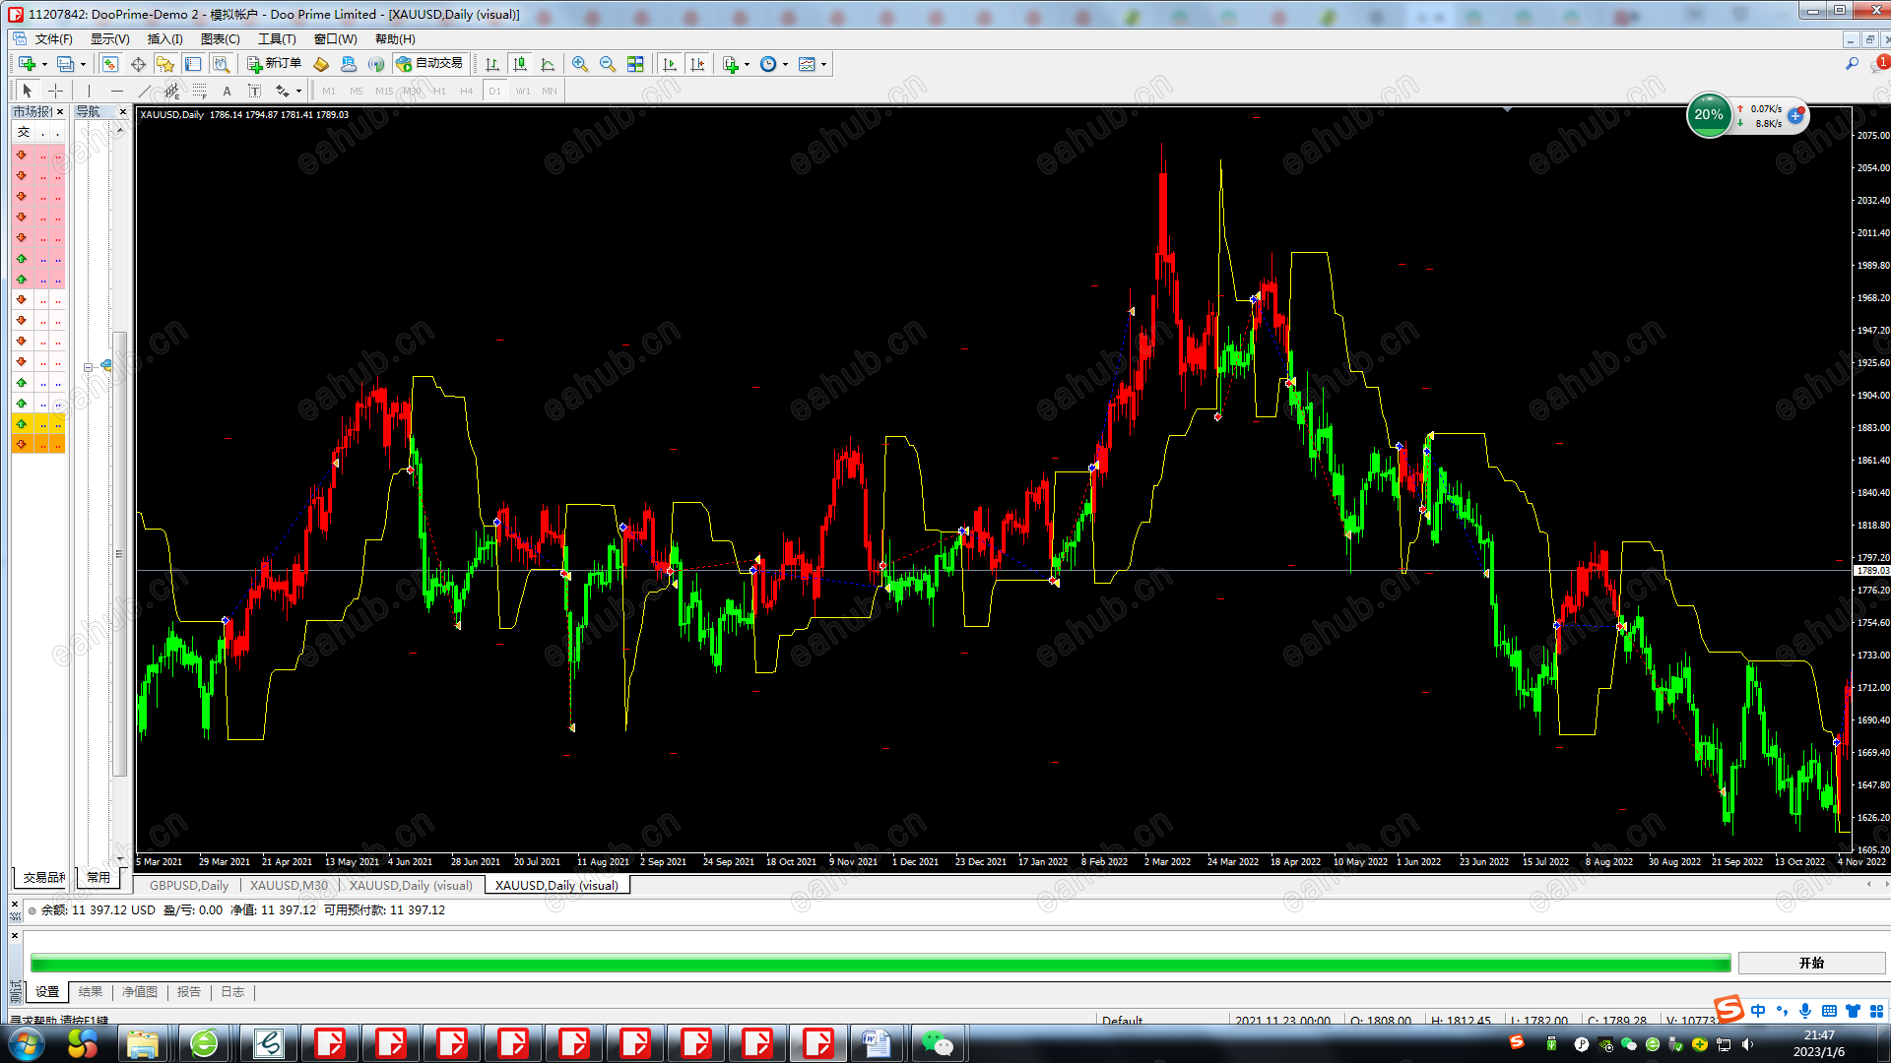1891x1063 pixels.
Task: Open WeChat from the taskbar
Action: coord(937,1043)
